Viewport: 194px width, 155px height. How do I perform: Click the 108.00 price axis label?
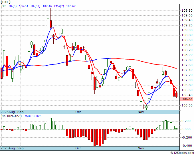coord(187,55)
